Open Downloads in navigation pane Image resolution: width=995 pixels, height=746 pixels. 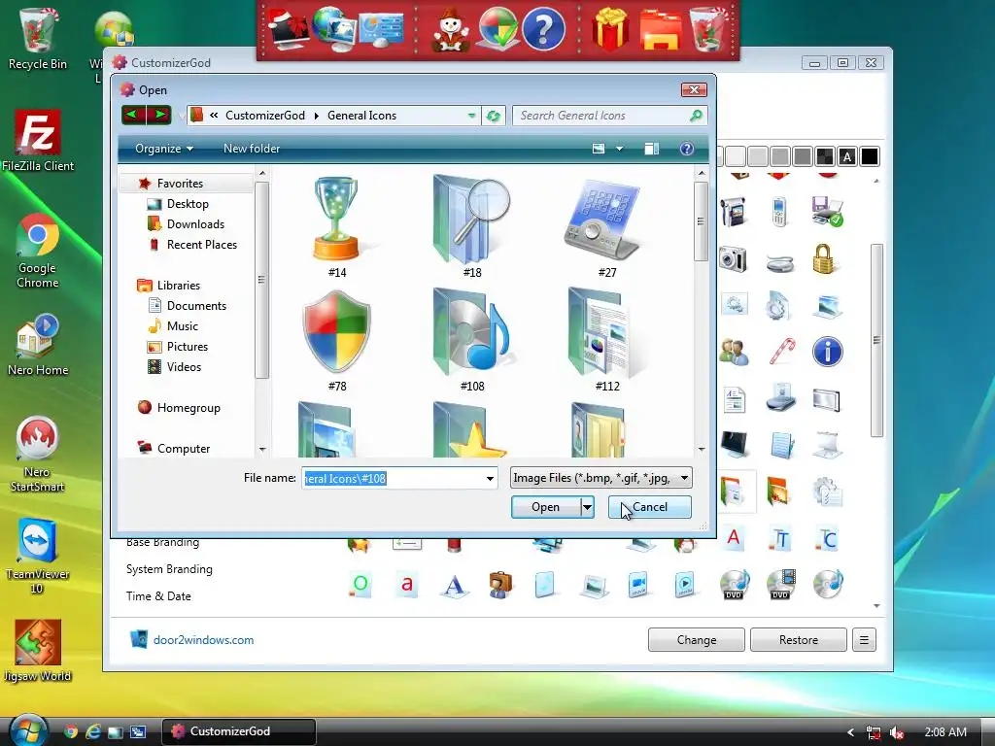pyautogui.click(x=195, y=224)
